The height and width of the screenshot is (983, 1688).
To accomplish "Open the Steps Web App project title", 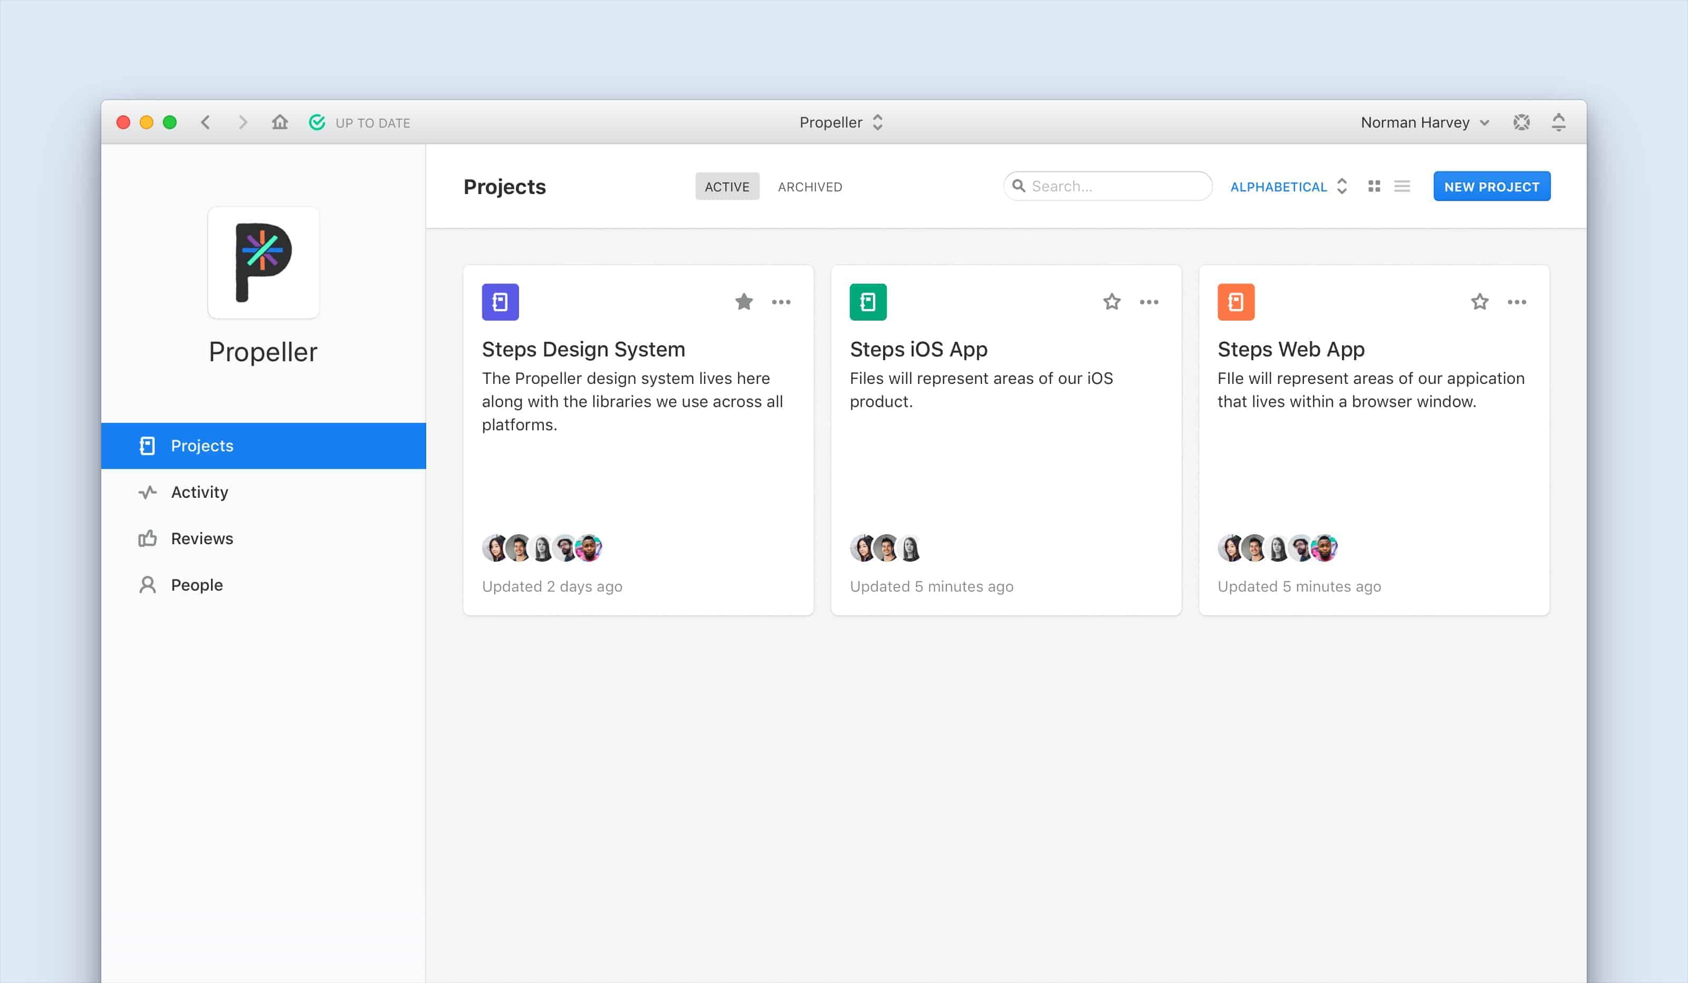I will (1291, 349).
